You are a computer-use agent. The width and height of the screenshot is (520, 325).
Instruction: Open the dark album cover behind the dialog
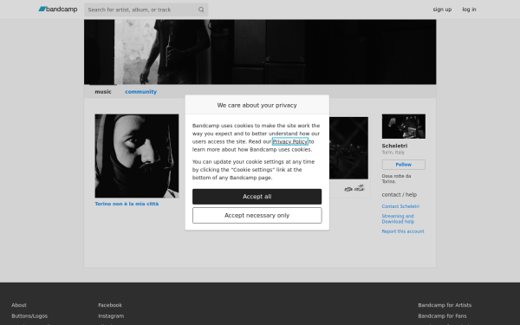[348, 148]
